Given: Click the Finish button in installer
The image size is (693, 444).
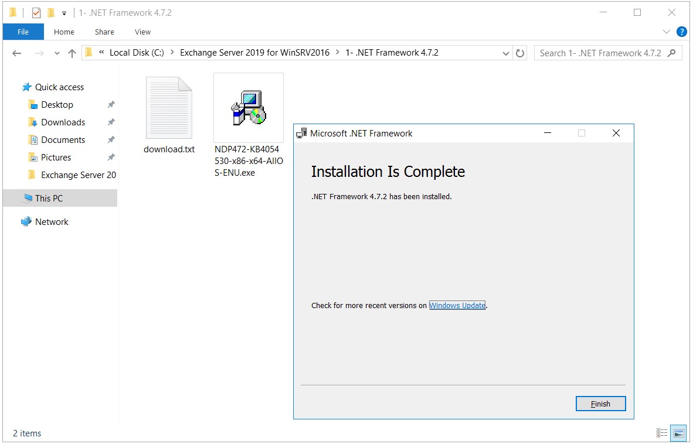Looking at the screenshot, I should (x=600, y=404).
